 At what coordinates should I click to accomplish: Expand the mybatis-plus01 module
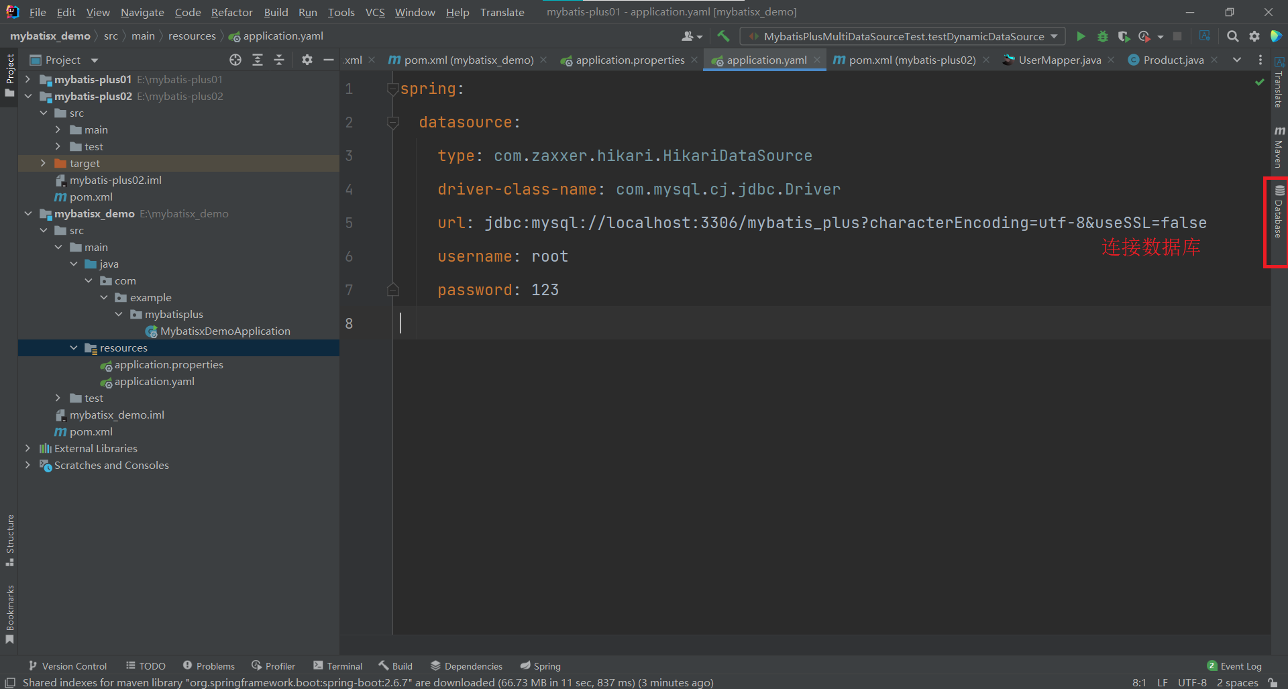point(28,79)
